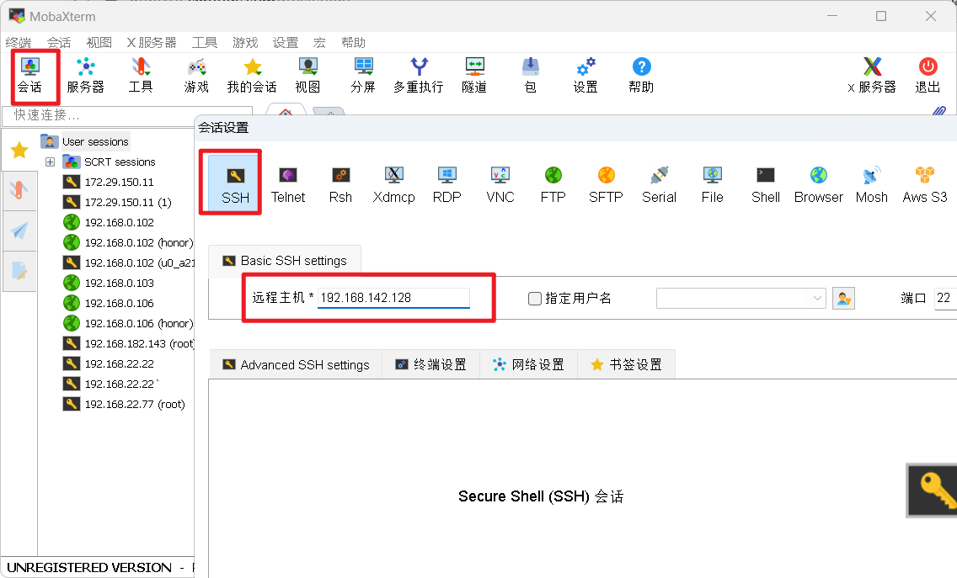Image resolution: width=957 pixels, height=578 pixels.
Task: Select the 多重执行 multi-exec icon
Action: 419,77
